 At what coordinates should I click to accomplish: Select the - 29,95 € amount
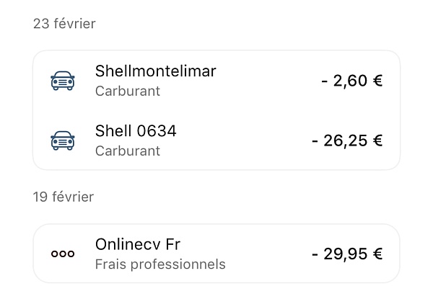pyautogui.click(x=347, y=254)
